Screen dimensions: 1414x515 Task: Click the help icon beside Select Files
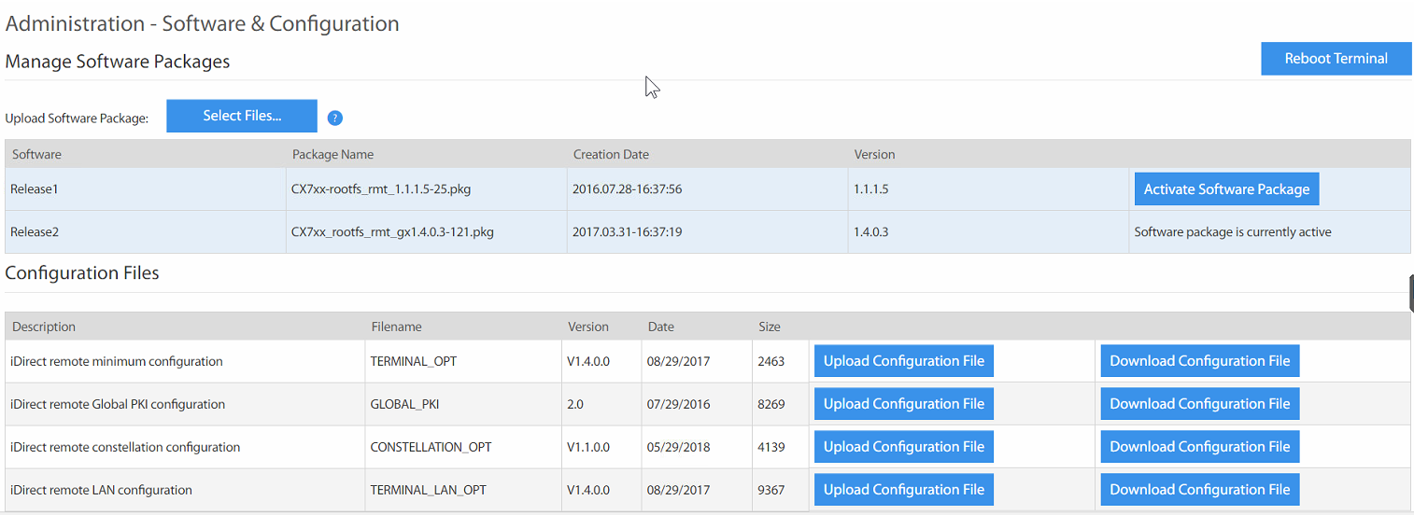click(x=335, y=118)
